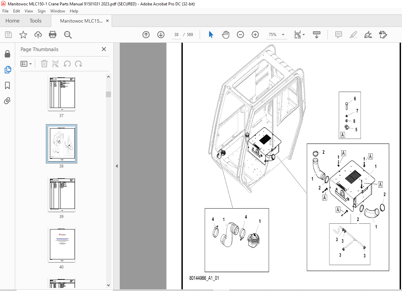Activate the Hand pan tool
The width and height of the screenshot is (402, 291).
point(226,35)
